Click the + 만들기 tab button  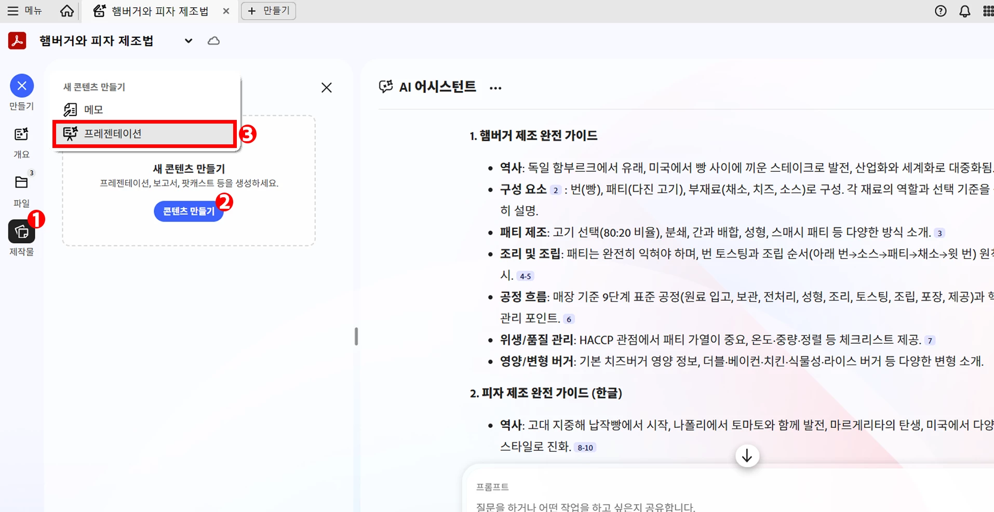268,11
